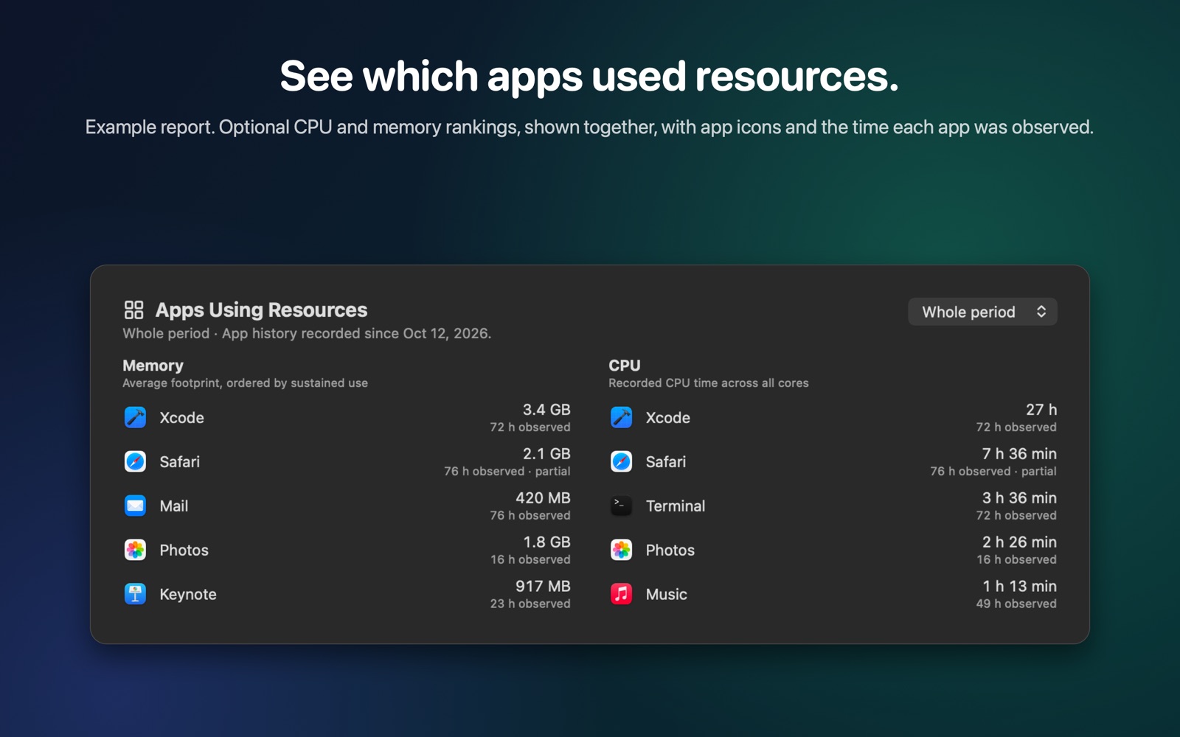Click the Recorded CPU time subtitle

coord(708,383)
